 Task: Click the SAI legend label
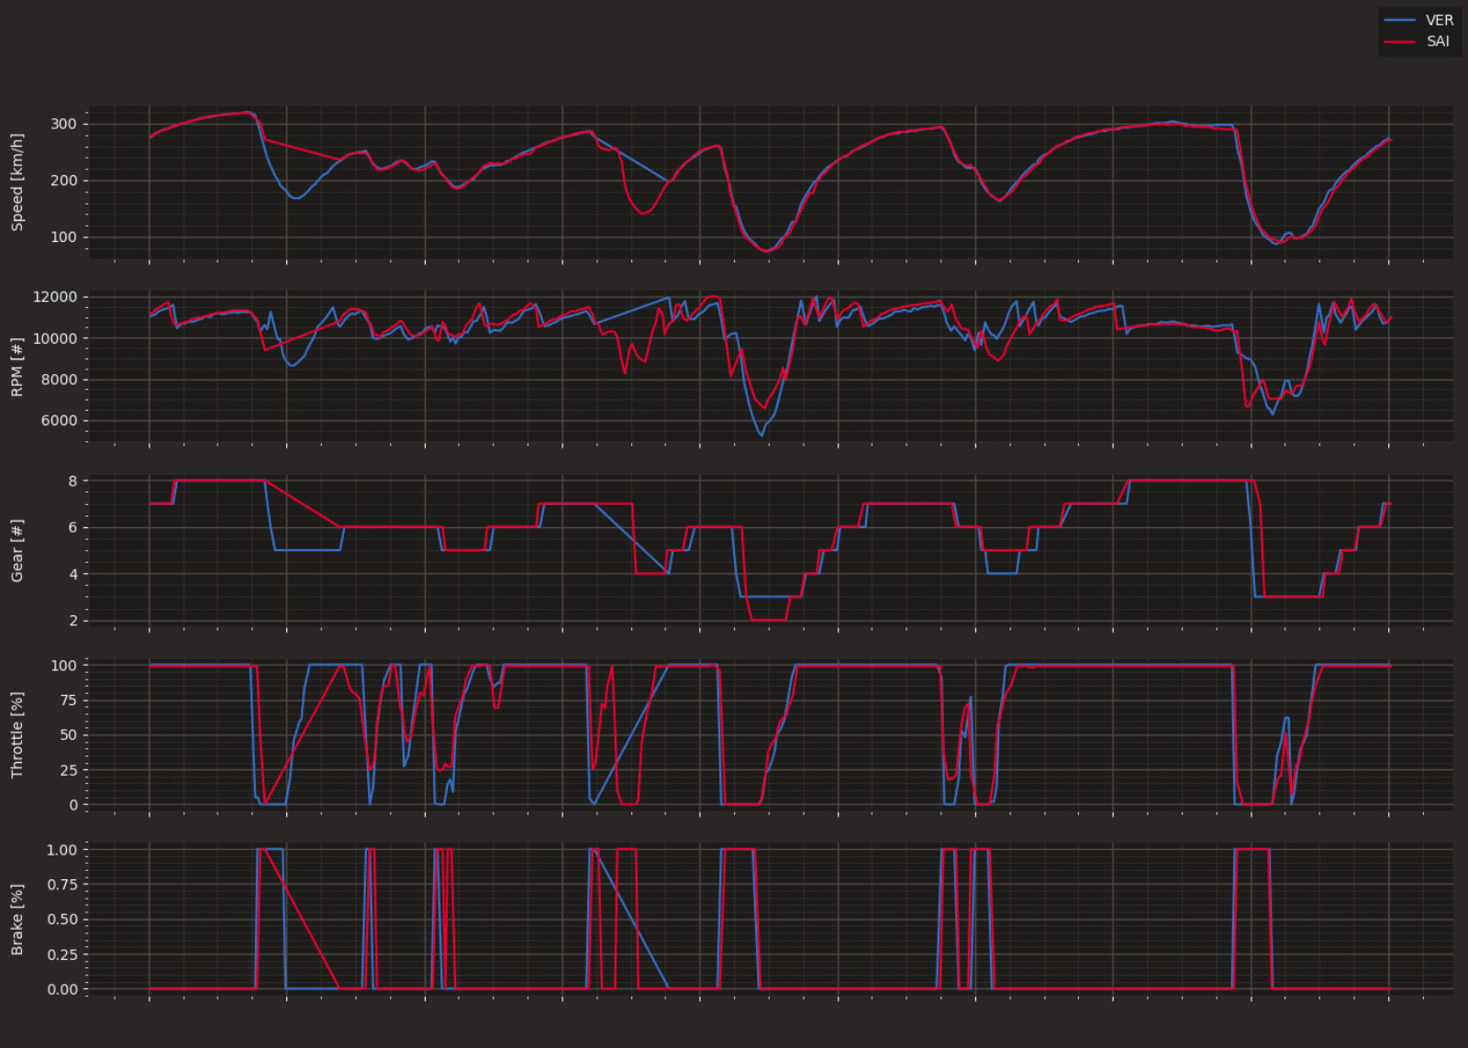coord(1438,41)
